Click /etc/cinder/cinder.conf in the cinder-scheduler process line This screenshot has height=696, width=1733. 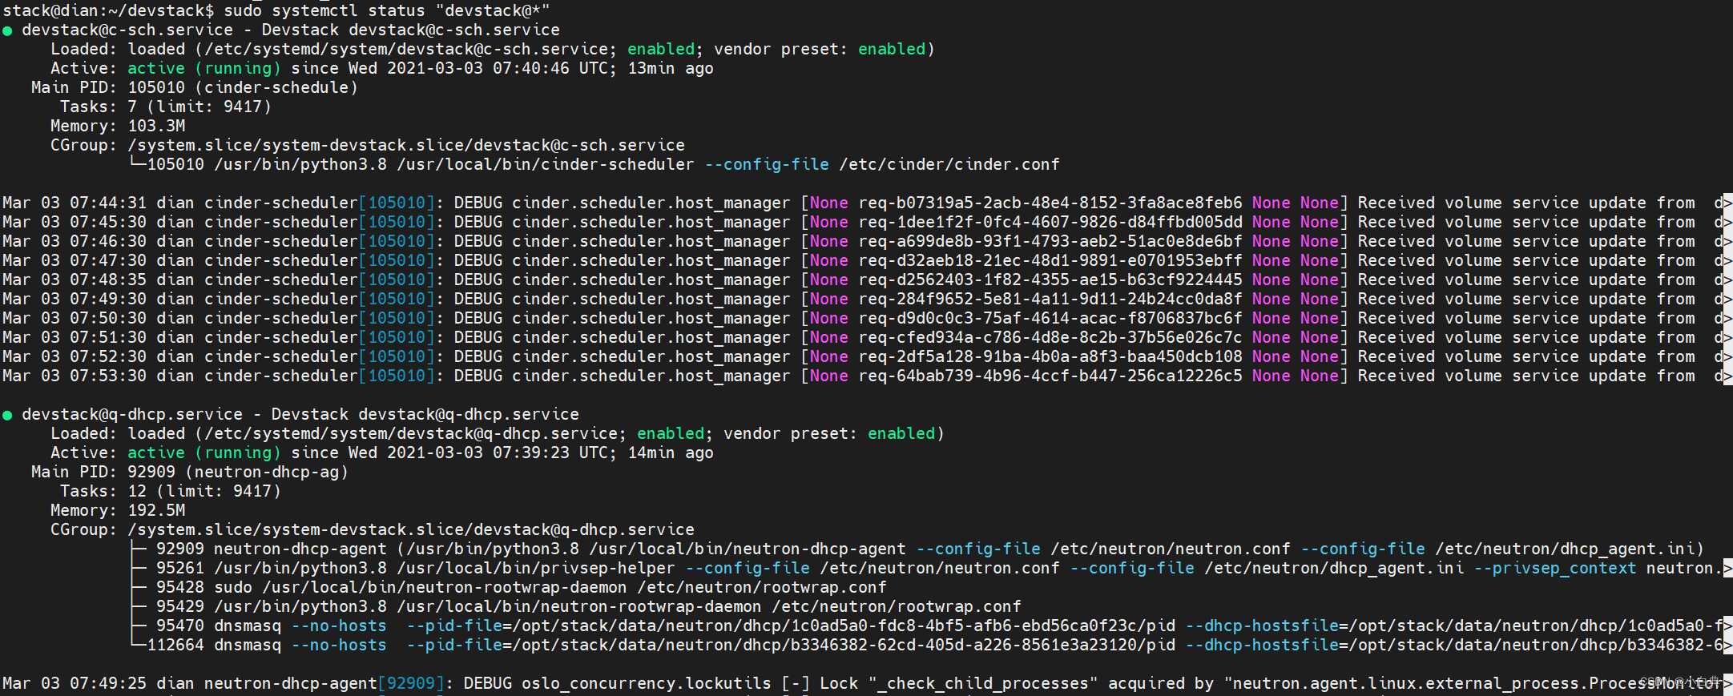pos(949,165)
